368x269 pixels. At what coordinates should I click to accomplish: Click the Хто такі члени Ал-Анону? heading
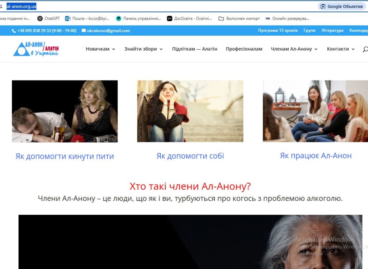[x=190, y=186]
